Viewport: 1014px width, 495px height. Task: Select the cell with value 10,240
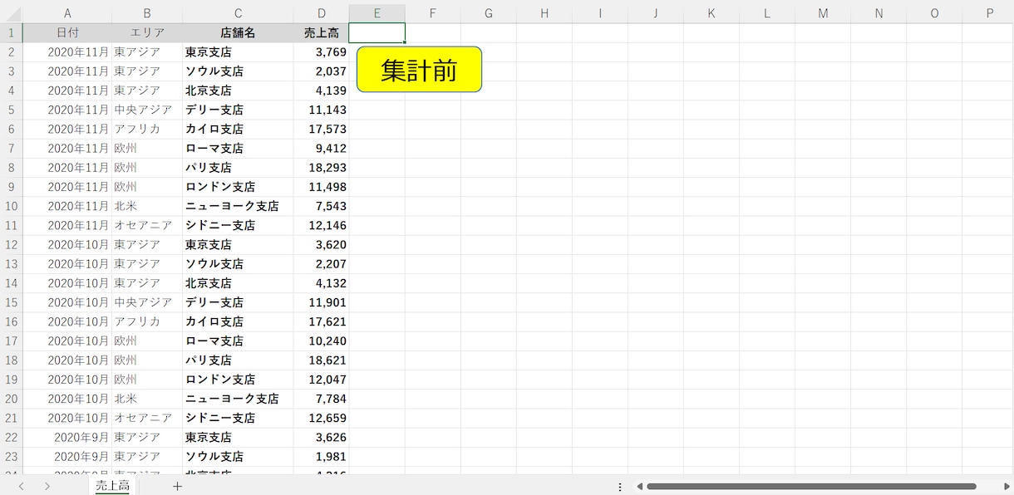pyautogui.click(x=321, y=341)
